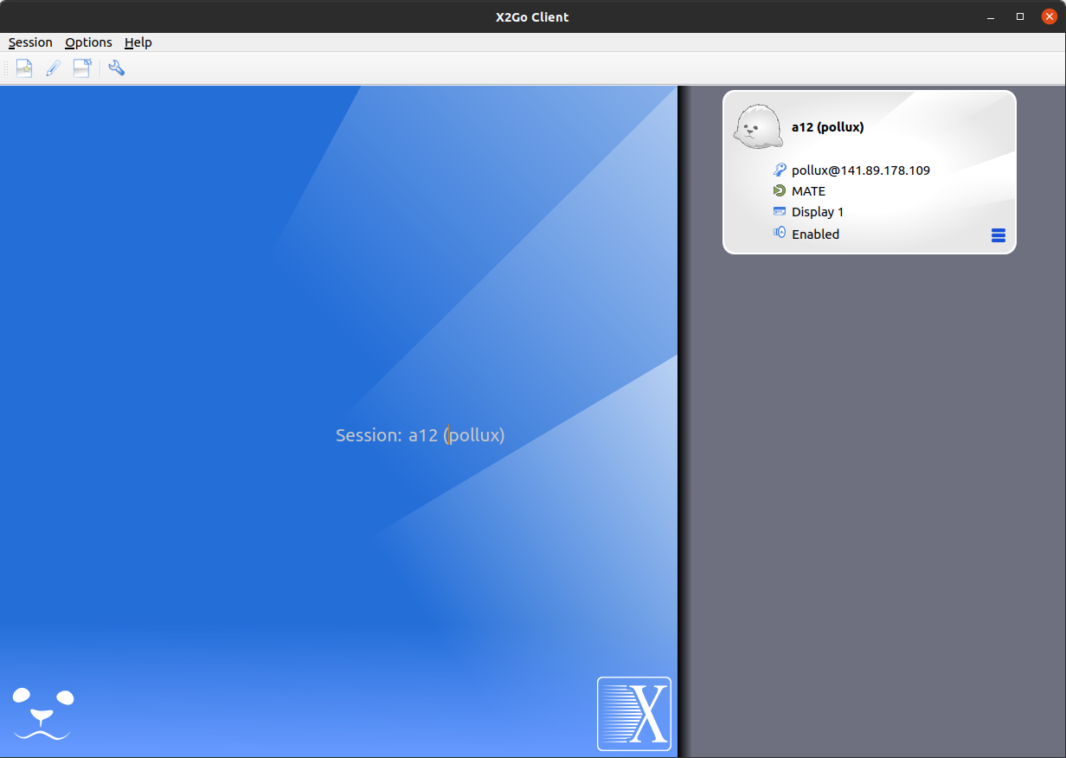Click the MATE desktop icon in the session card
The image size is (1066, 758).
(780, 191)
